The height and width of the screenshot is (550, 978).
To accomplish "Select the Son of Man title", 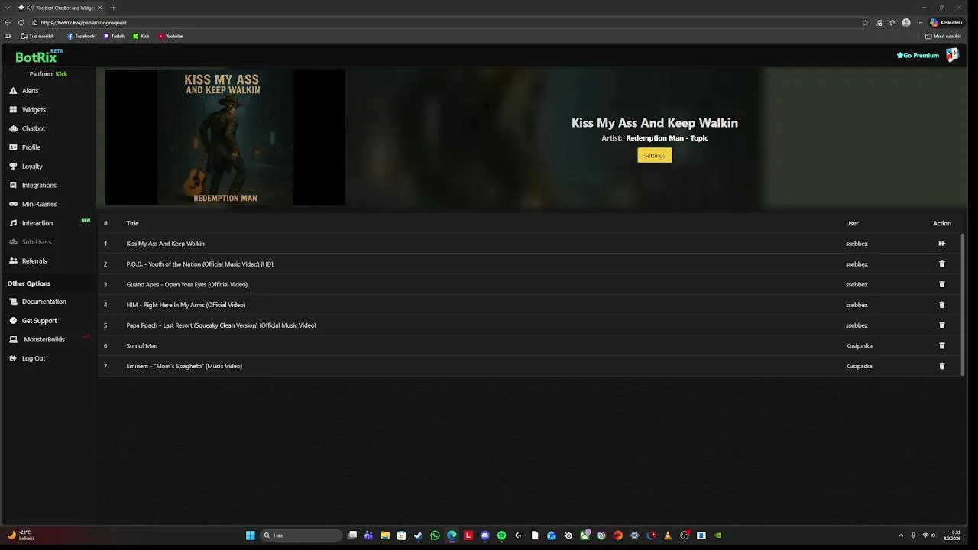I will click(142, 345).
